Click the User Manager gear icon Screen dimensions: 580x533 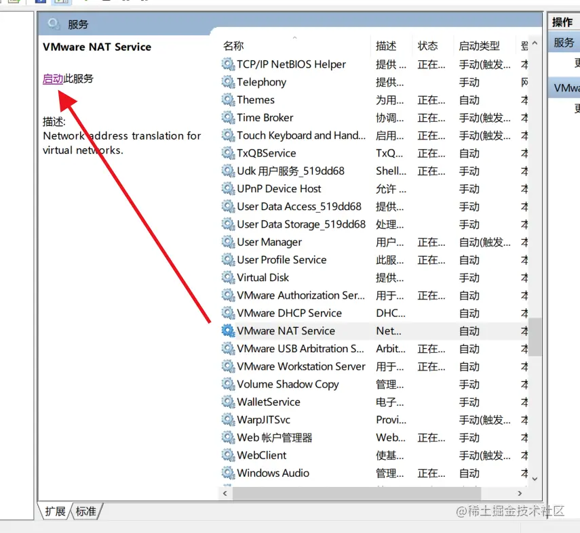pos(228,242)
